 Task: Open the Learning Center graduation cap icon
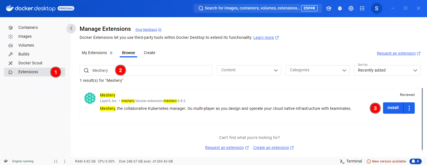coord(329,8)
